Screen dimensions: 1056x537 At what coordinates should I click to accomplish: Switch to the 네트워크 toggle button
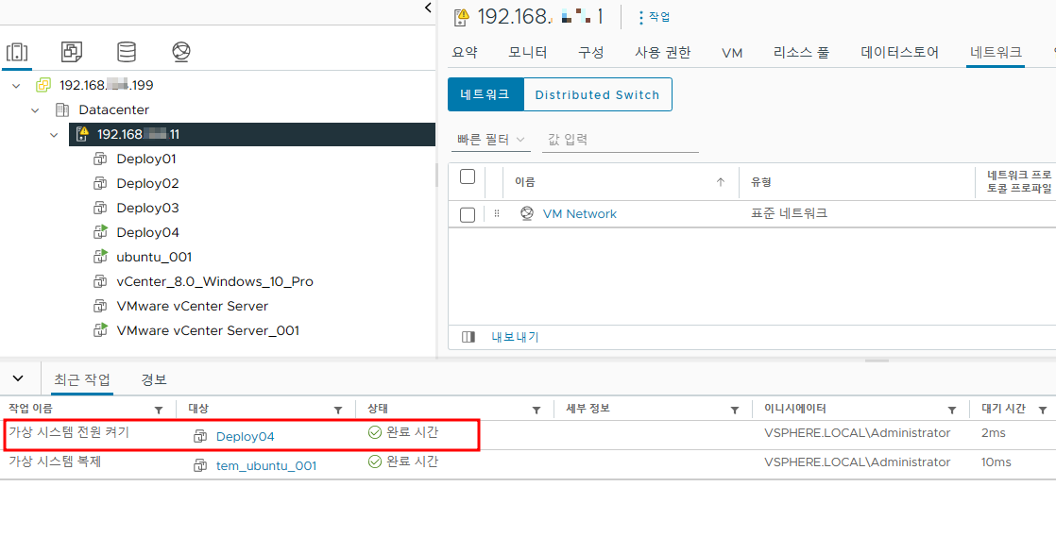click(x=485, y=95)
